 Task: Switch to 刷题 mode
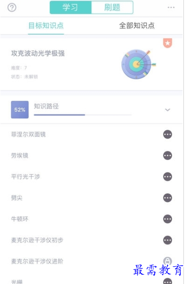pos(112,8)
